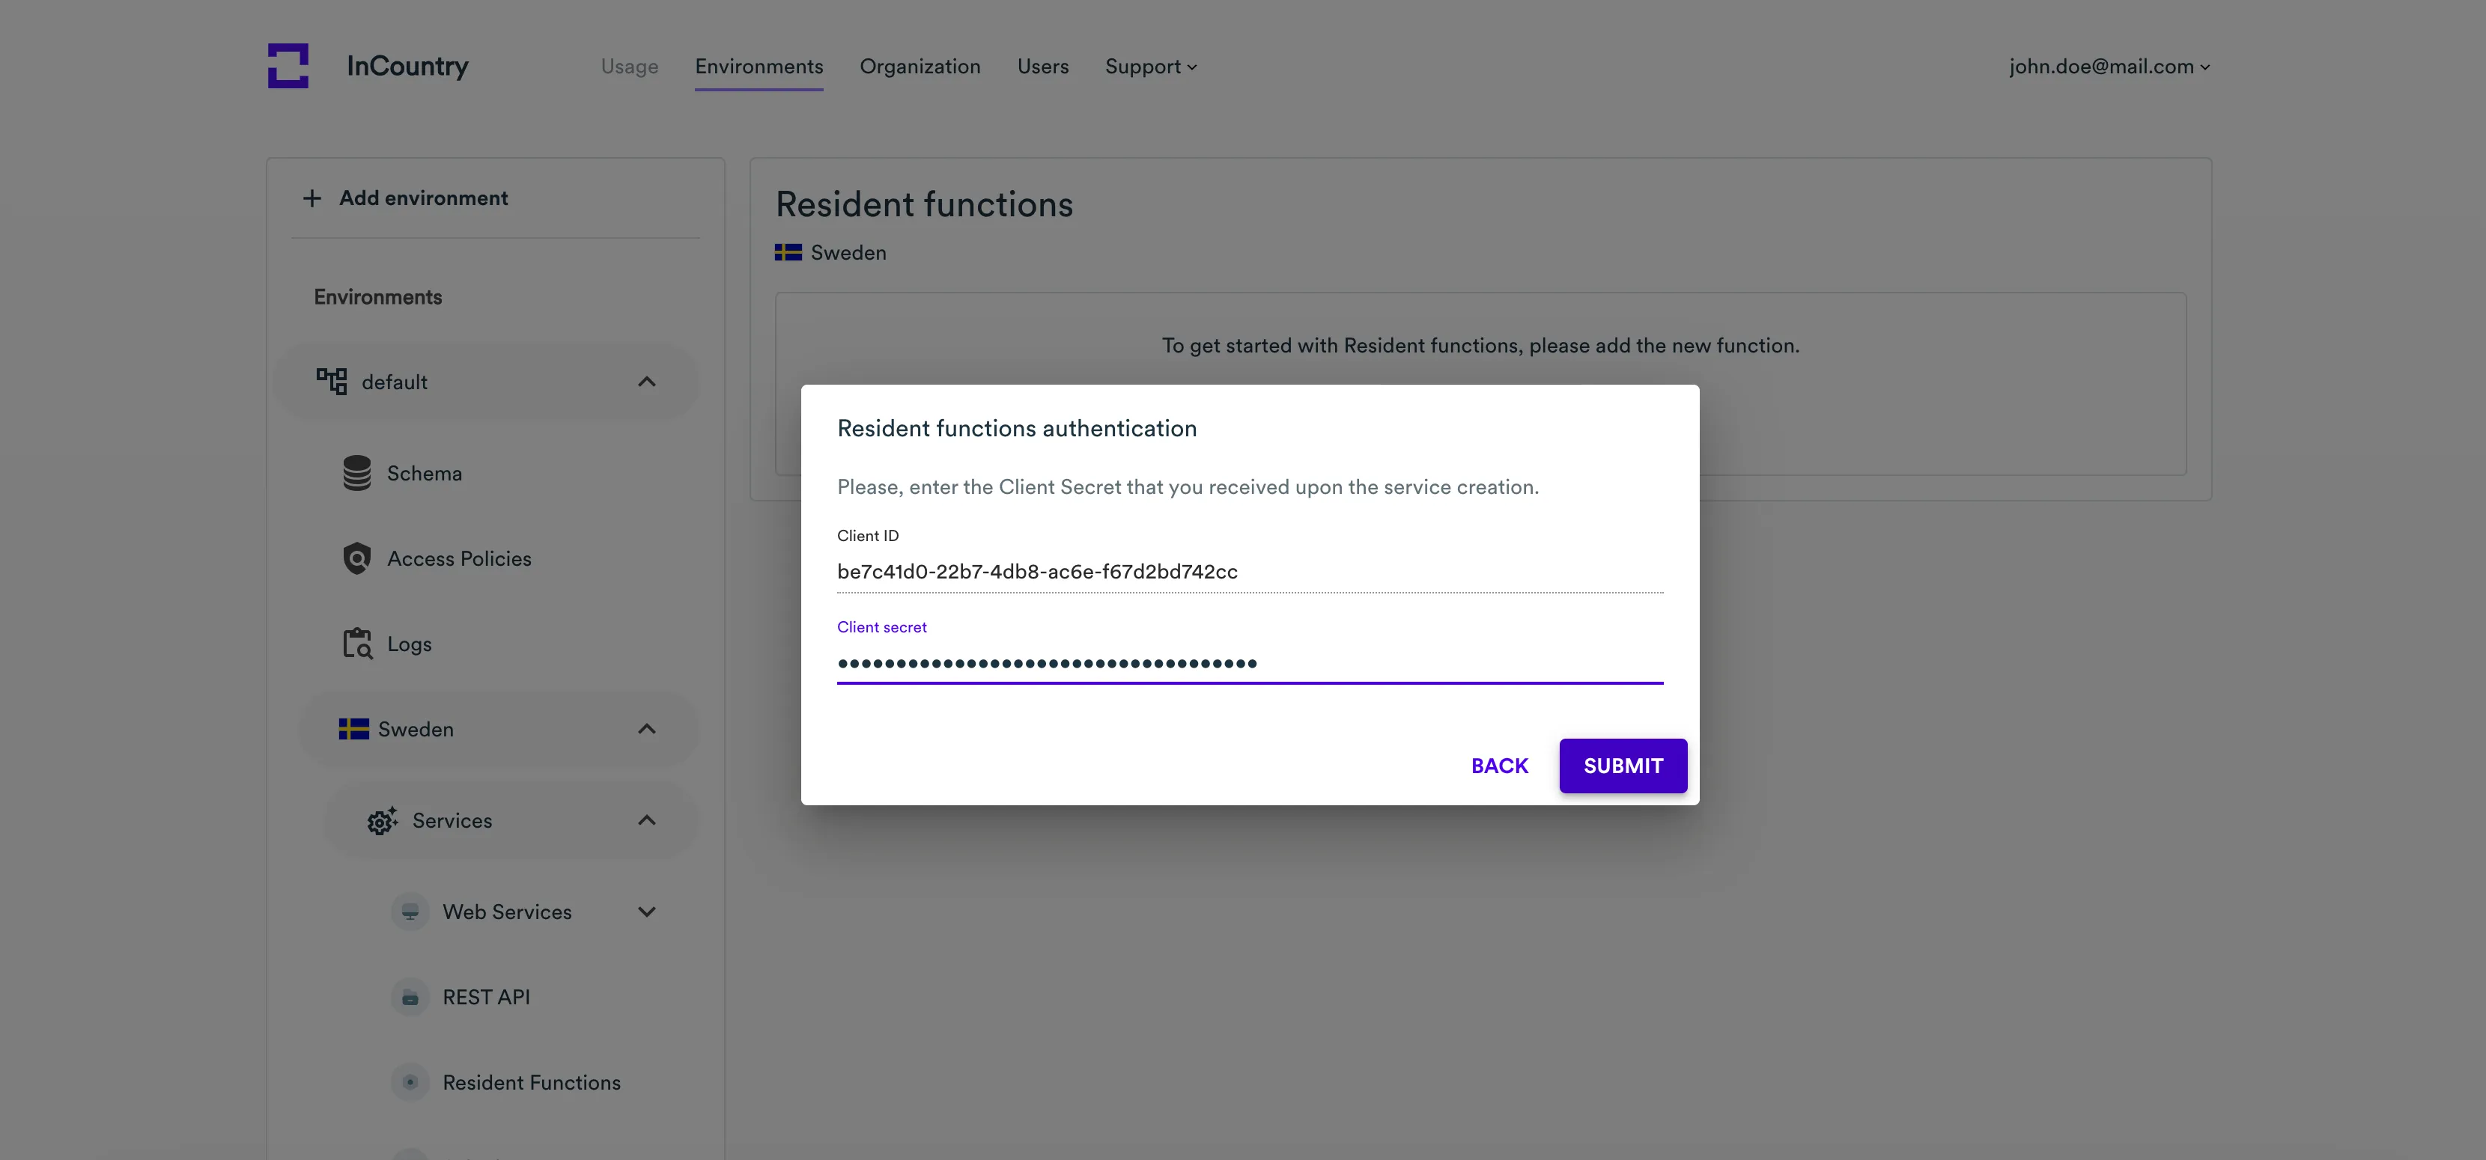2486x1160 pixels.
Task: Collapse the Sweden section chevron
Action: coord(647,729)
